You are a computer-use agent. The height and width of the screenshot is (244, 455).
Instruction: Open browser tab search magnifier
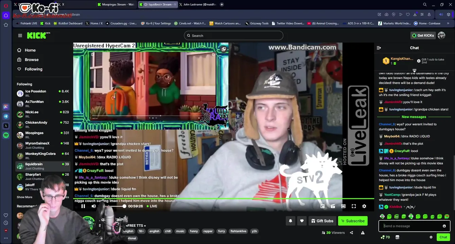coord(425,4)
